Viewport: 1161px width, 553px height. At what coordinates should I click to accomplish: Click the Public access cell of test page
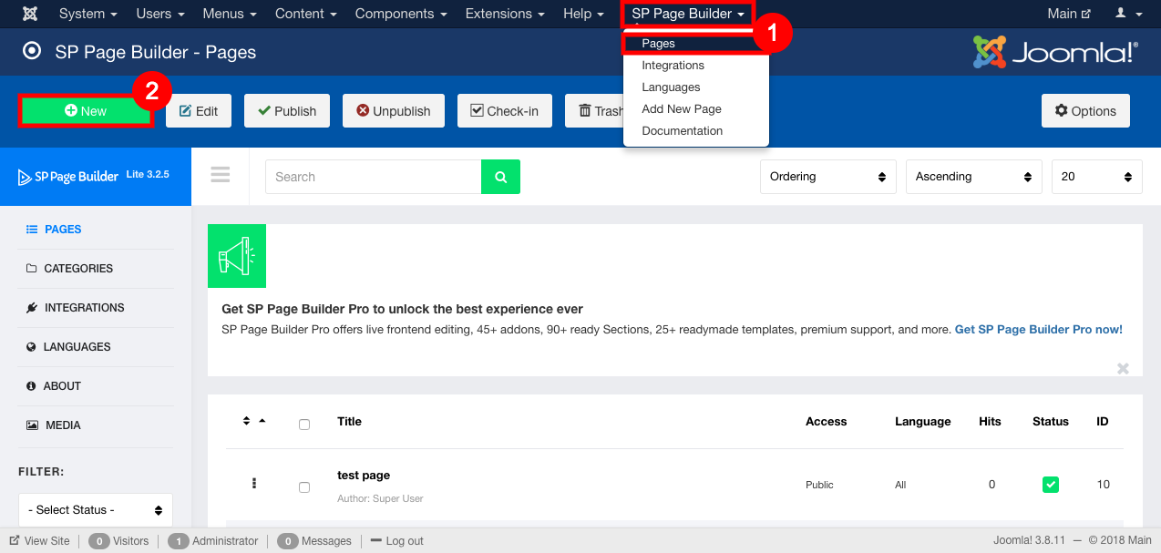[819, 485]
